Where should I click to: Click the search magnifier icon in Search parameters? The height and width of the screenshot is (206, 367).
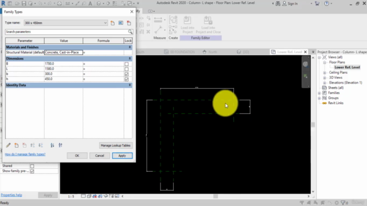[130, 32]
